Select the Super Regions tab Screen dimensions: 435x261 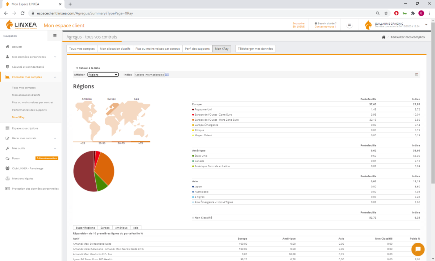(x=85, y=228)
